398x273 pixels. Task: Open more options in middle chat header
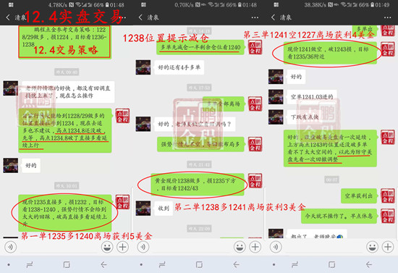pos(255,17)
